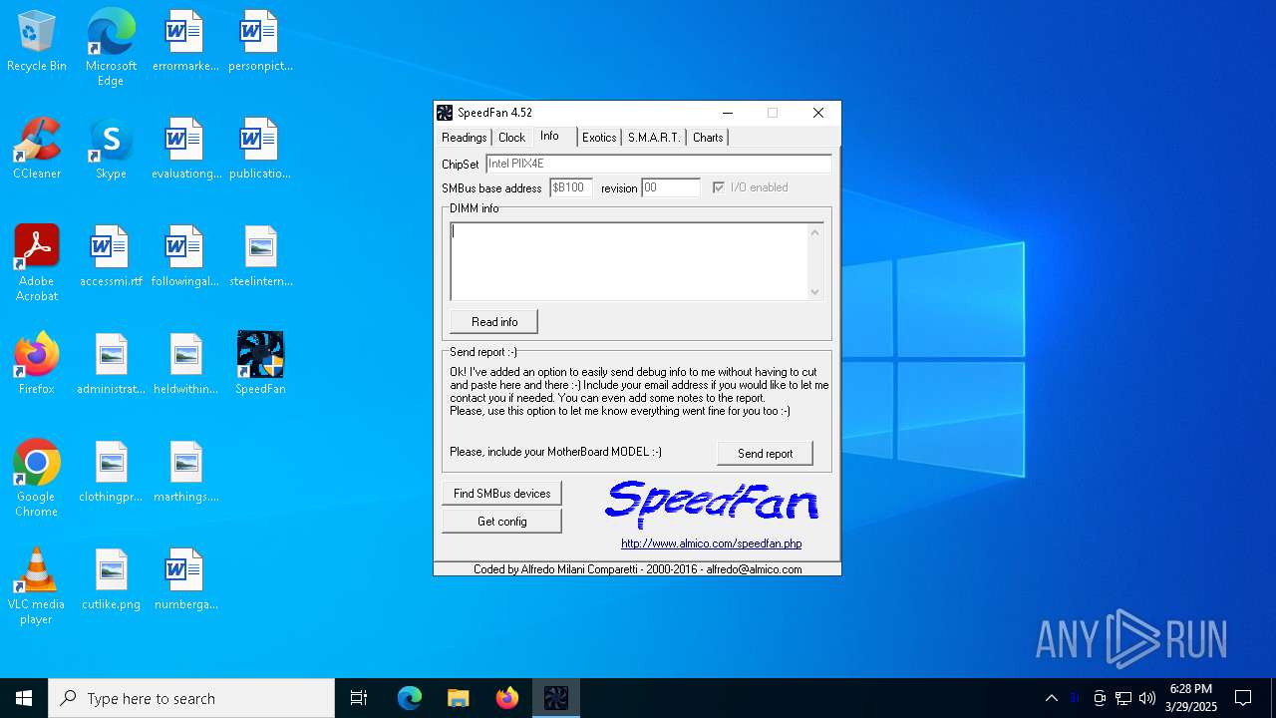Screen dimensions: 1276x718
Task: Select the publicatio... Word document
Action: tap(260, 150)
